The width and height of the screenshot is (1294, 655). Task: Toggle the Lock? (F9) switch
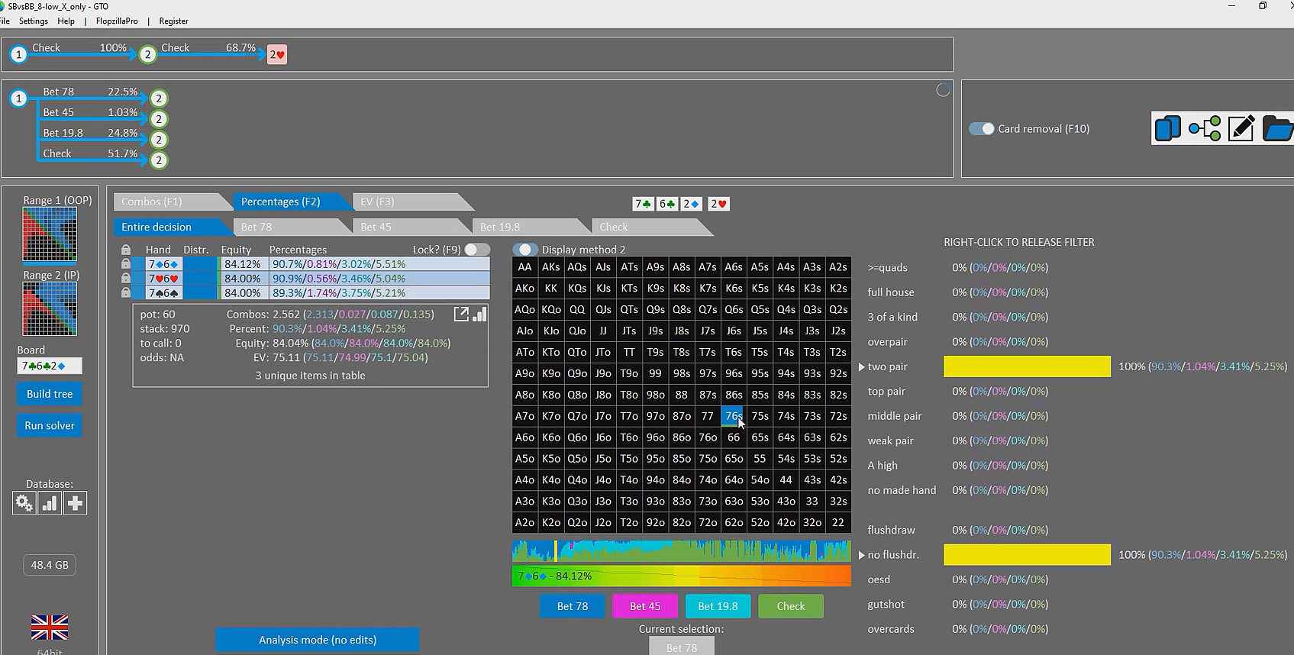[477, 250]
